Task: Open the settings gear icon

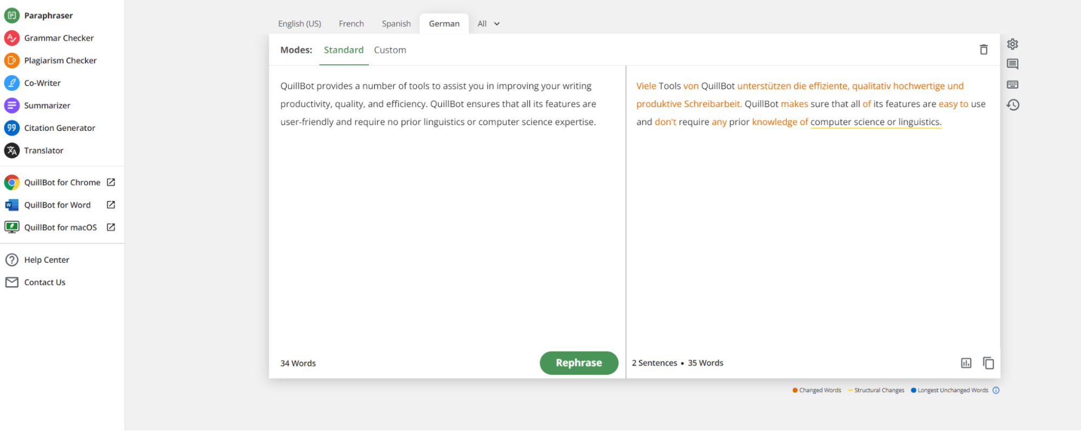Action: click(1013, 44)
